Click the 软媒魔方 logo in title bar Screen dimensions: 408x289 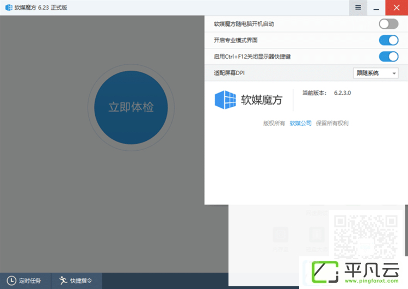(x=9, y=8)
